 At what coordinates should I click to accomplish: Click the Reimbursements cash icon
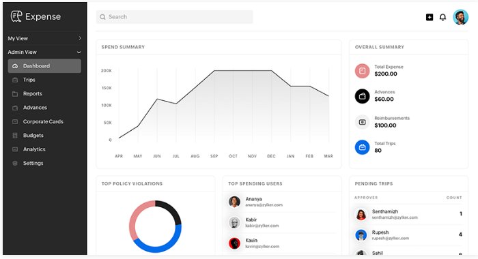point(362,122)
